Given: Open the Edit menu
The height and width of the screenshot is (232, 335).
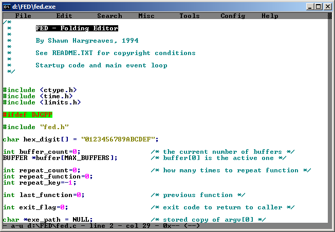Looking at the screenshot, I should [64, 16].
